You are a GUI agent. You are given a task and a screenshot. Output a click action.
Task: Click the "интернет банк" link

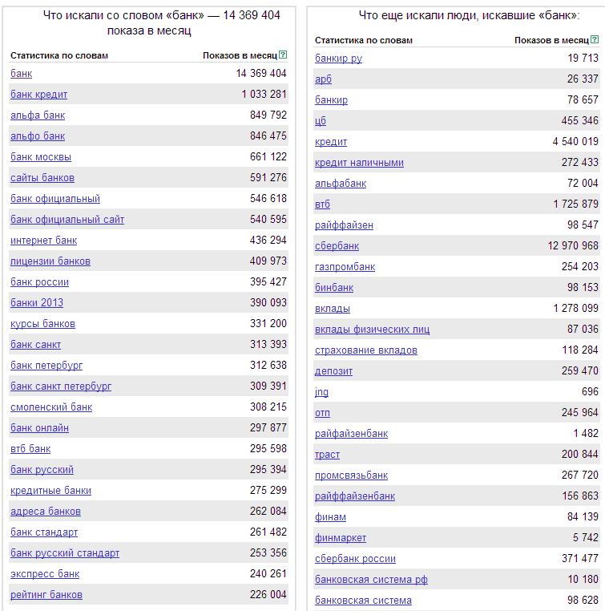point(43,241)
